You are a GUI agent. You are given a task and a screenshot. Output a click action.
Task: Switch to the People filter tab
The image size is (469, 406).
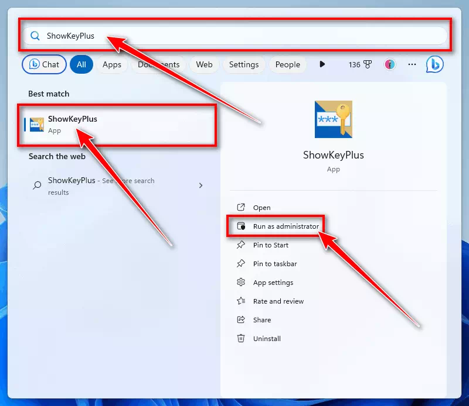(288, 64)
